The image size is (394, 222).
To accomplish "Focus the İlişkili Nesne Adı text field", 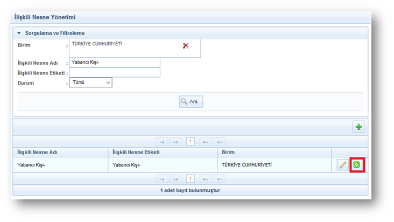I will pyautogui.click(x=115, y=63).
